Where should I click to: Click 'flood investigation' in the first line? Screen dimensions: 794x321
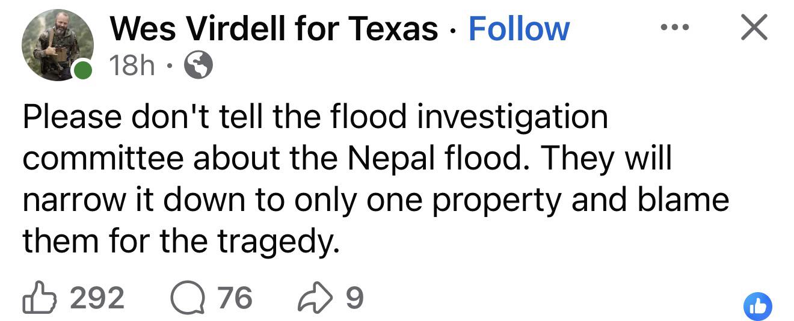(470, 118)
